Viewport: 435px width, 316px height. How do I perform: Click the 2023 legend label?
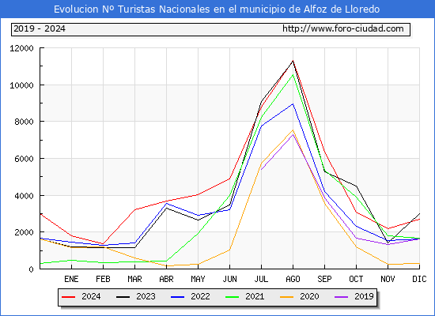tap(146, 296)
